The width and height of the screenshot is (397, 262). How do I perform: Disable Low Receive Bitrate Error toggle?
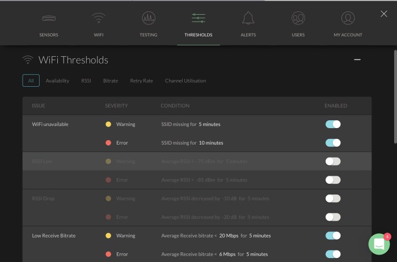pos(333,254)
